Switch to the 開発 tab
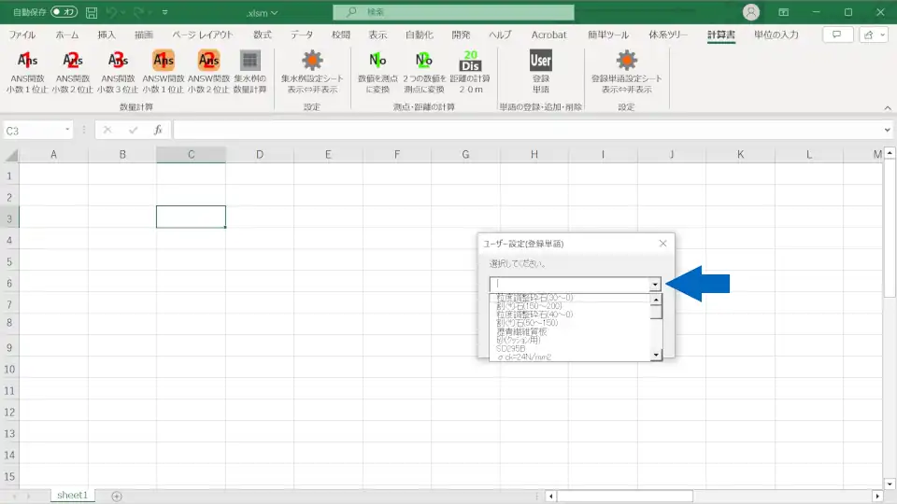The image size is (897, 504). click(461, 35)
